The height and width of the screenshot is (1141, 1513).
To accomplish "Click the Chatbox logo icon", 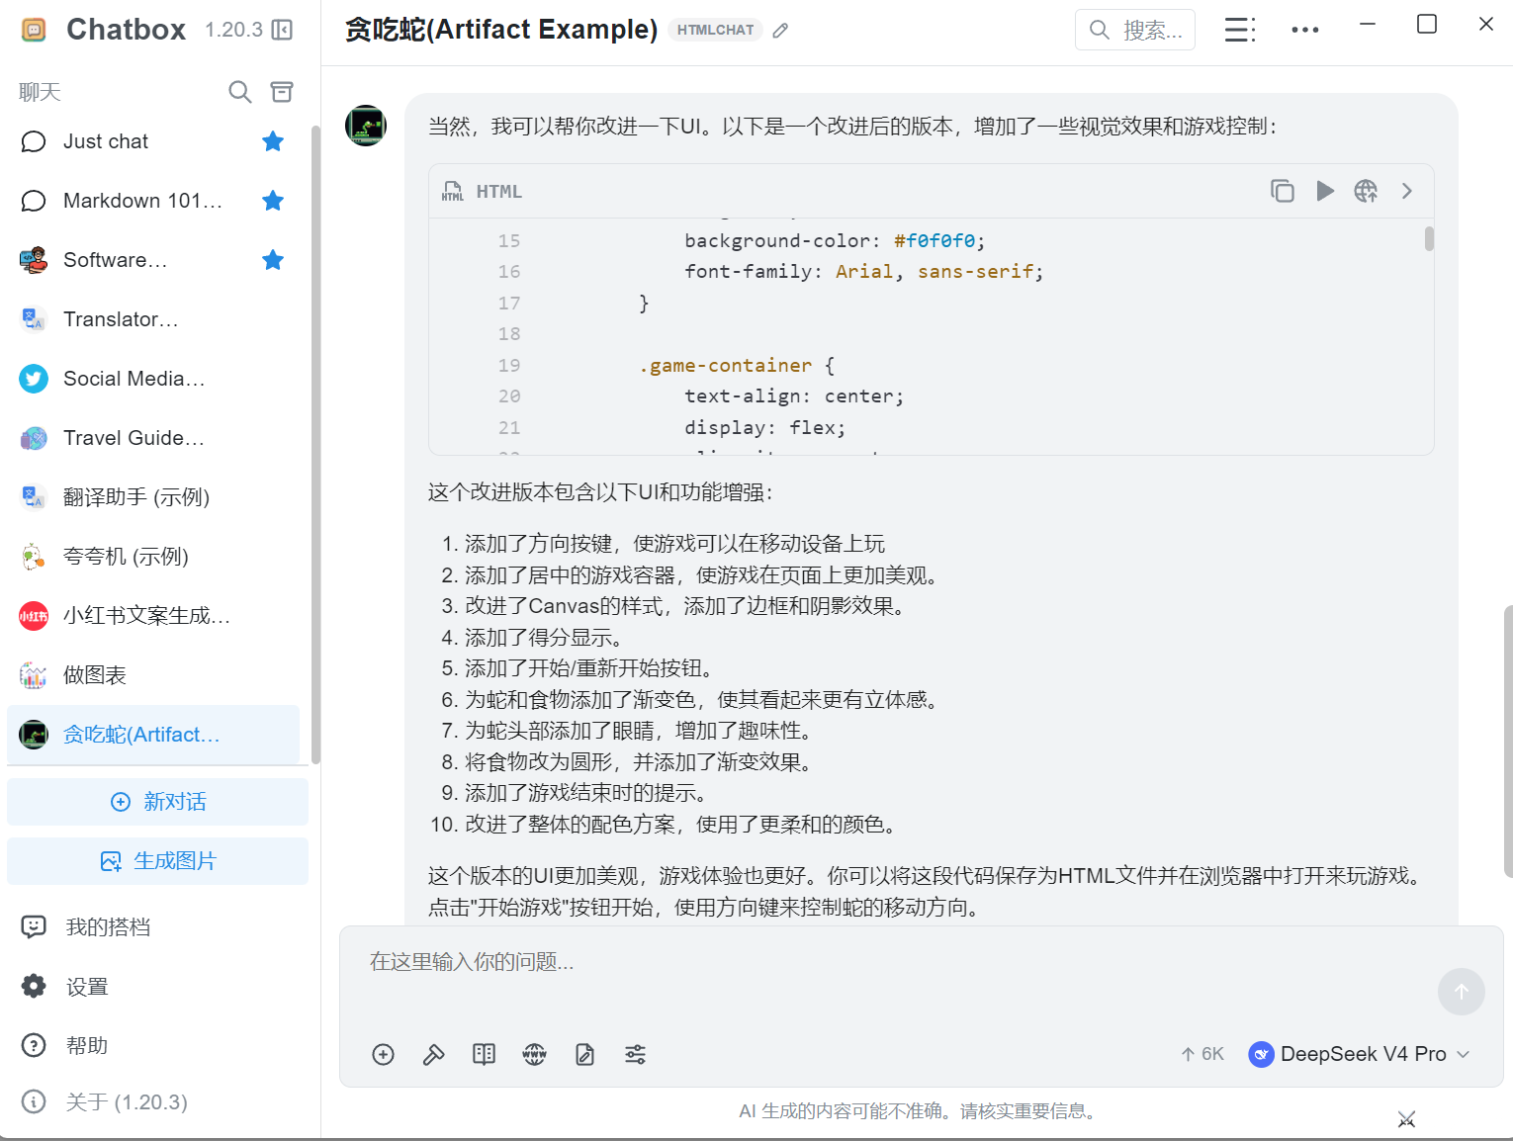I will (34, 30).
